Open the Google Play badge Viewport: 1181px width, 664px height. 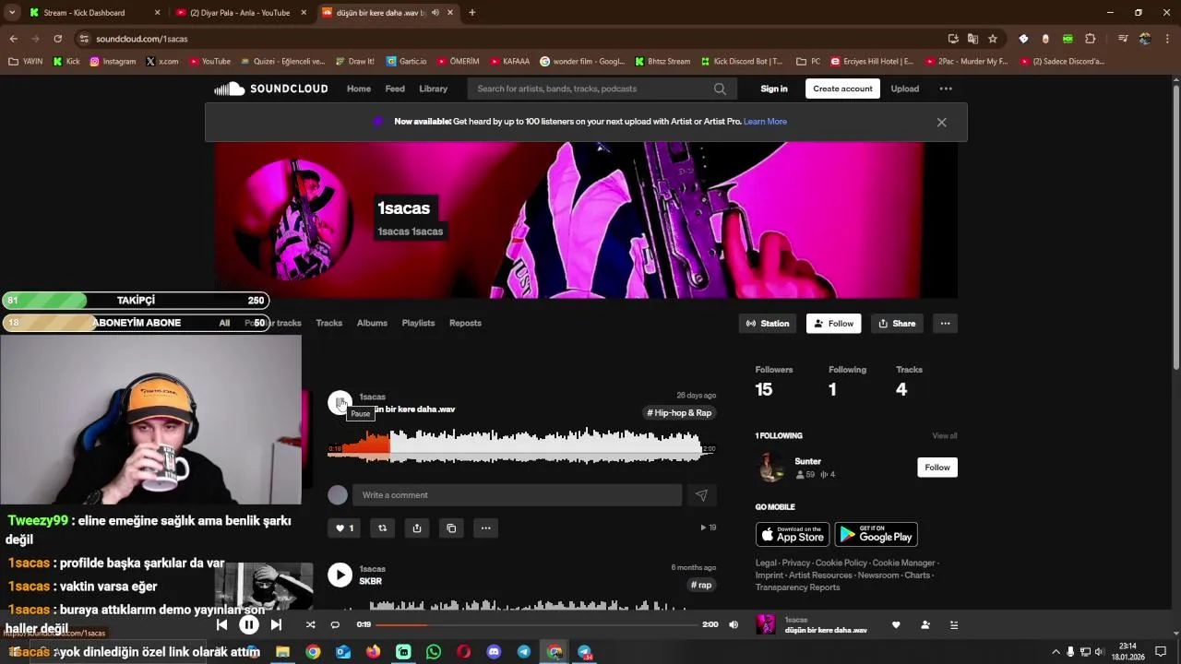coord(876,535)
